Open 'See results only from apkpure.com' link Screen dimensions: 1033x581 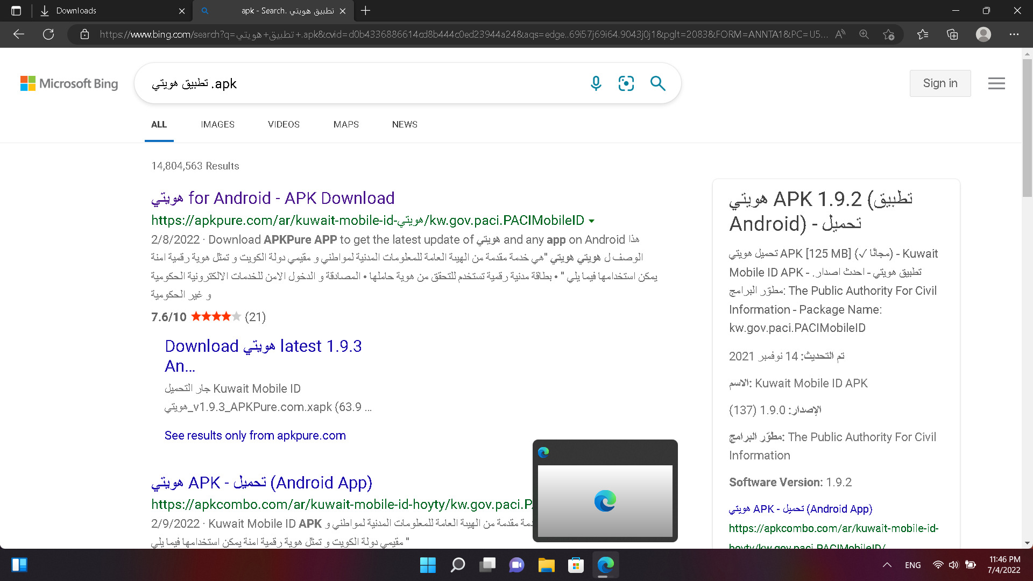click(255, 435)
